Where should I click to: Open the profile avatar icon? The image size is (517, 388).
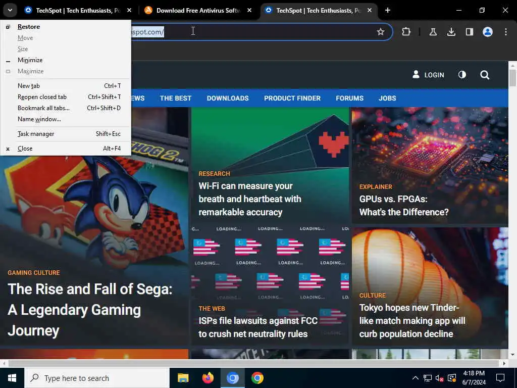pos(488,32)
